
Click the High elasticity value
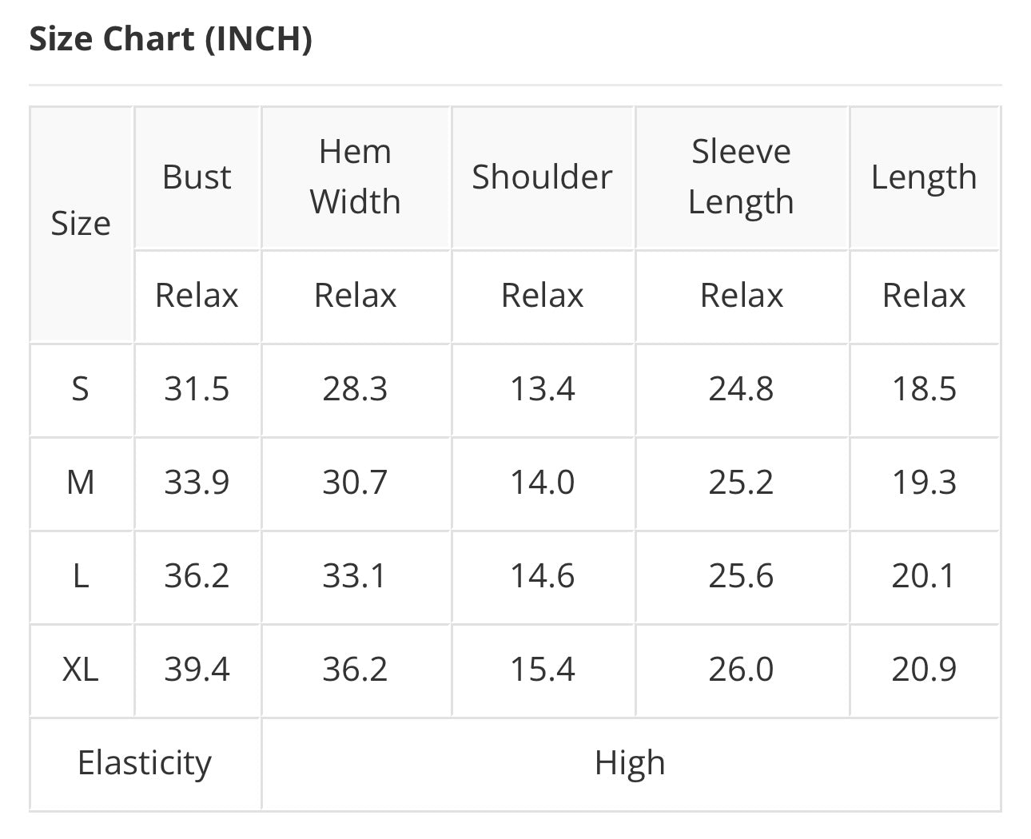point(630,764)
